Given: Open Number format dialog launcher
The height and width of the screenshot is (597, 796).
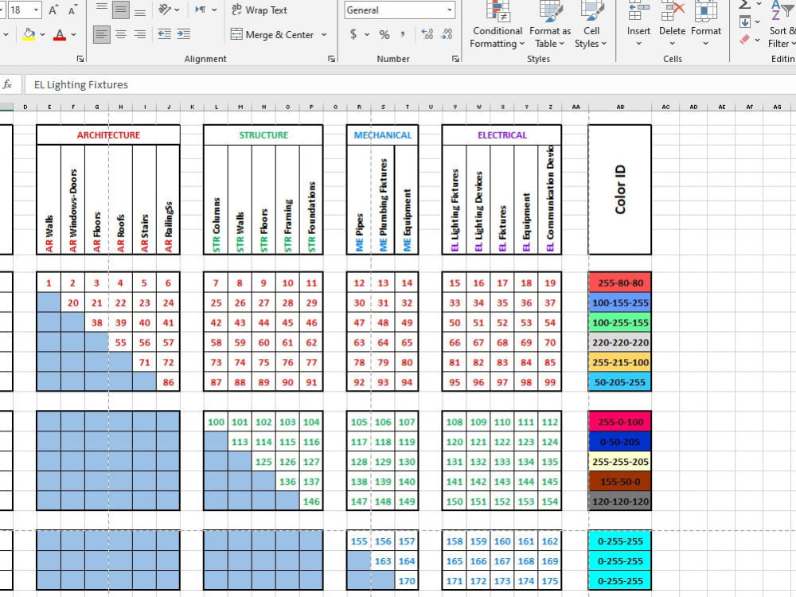Looking at the screenshot, I should pyautogui.click(x=455, y=59).
